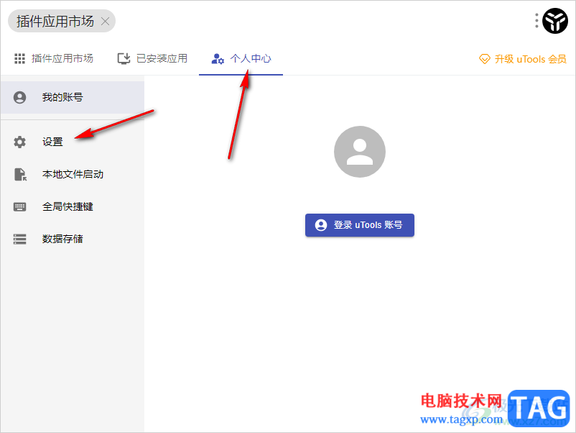Viewport: 576px width, 433px height.
Task: Click the account circle icon beside 我的账号
Action: click(x=20, y=97)
